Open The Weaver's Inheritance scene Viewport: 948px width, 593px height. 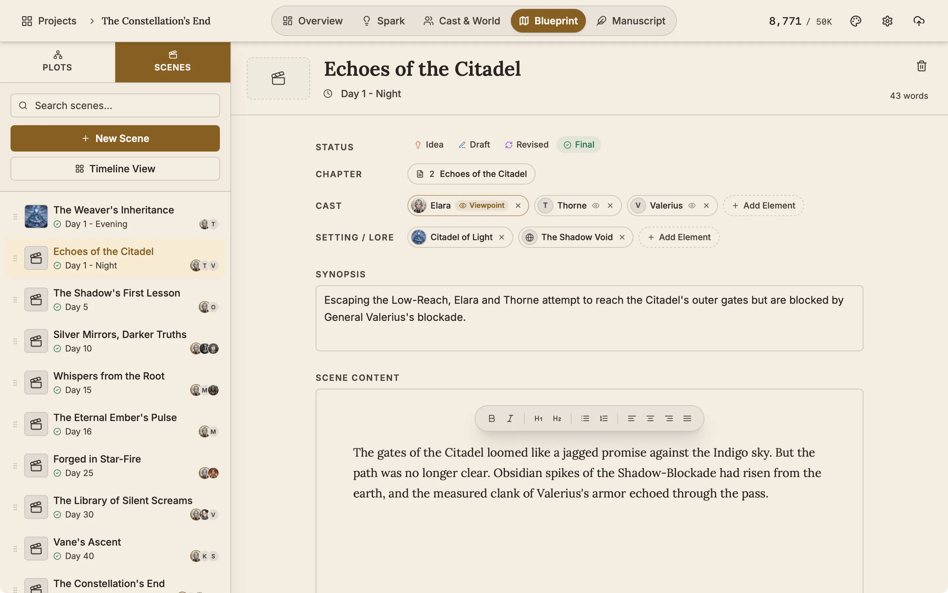coord(115,216)
